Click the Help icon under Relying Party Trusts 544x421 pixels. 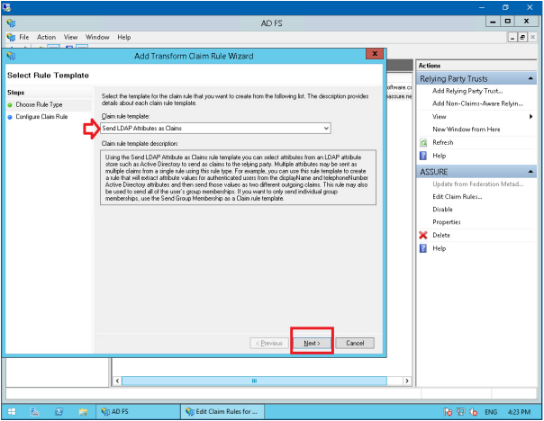(x=423, y=156)
